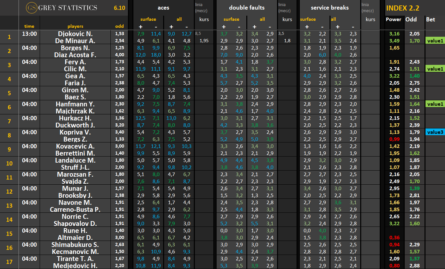Click the blue value3 badge
The height and width of the screenshot is (269, 445).
point(435,132)
